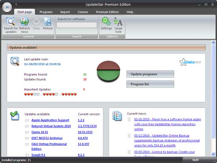Image resolution: width=217 pixels, height=163 pixels.
Task: Open the 03/12/2010 UpdateStar Online Backup news link
Action: [167, 141]
